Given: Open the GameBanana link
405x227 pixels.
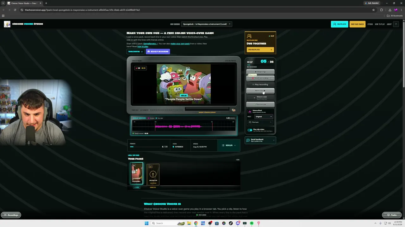Looking at the screenshot, I should pyautogui.click(x=150, y=44).
